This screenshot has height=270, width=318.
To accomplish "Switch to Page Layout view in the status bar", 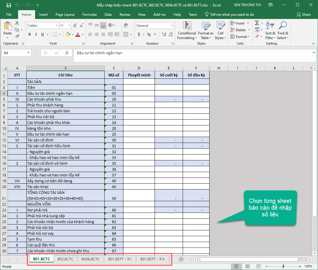I will tap(248, 267).
